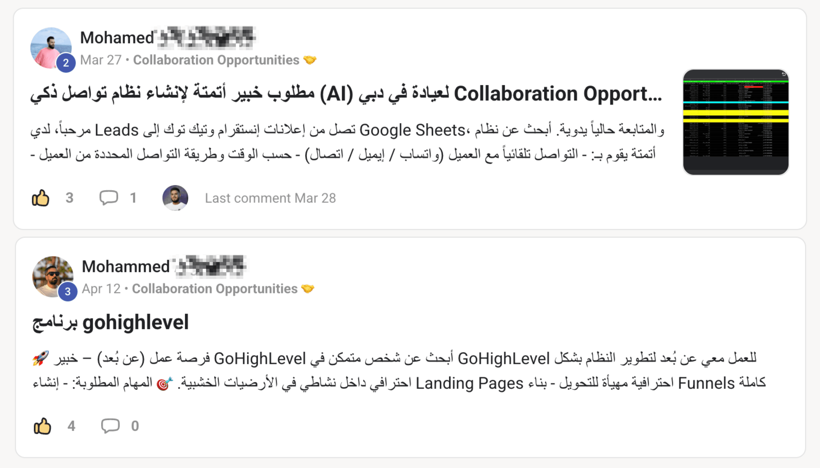View Mohamed's profile picture
The image size is (820, 468).
tap(51, 48)
